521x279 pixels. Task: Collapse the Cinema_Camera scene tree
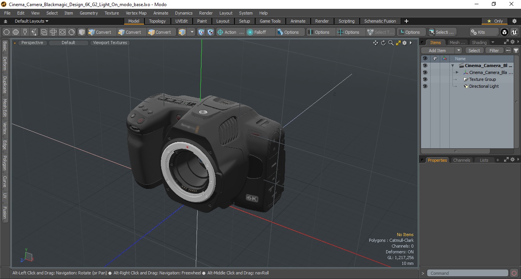pos(452,66)
